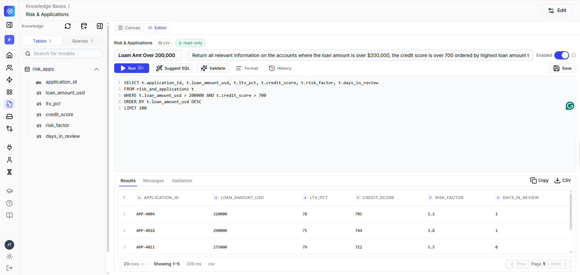Switch to the Canvas view
The height and width of the screenshot is (275, 580).
pyautogui.click(x=129, y=28)
